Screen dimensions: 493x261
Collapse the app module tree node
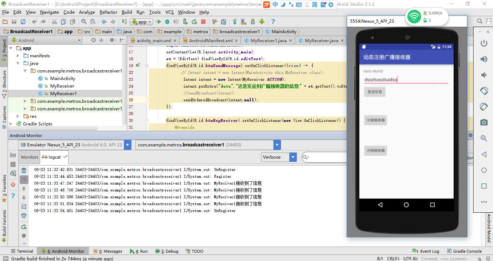(10, 48)
